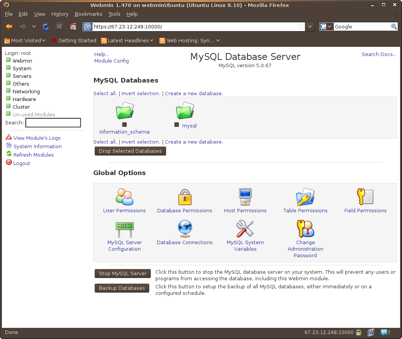
Task: Expand the Un-used Modules category
Action: (8, 114)
